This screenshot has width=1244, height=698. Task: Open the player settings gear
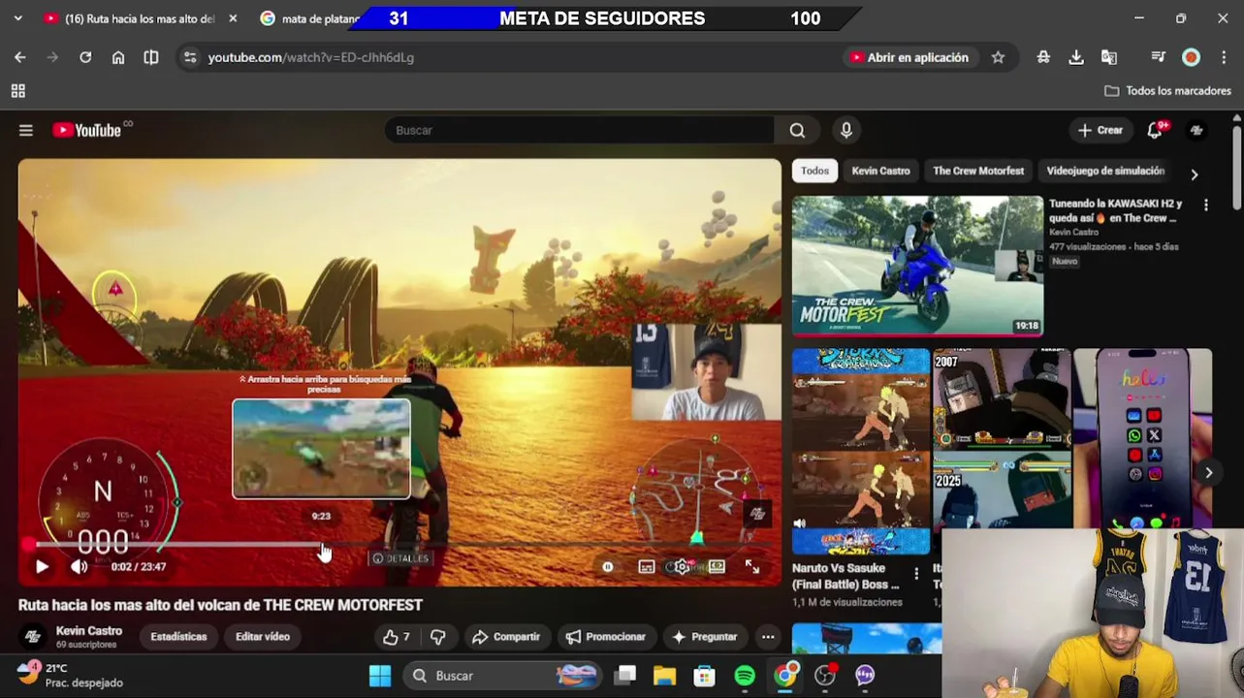pyautogui.click(x=682, y=567)
